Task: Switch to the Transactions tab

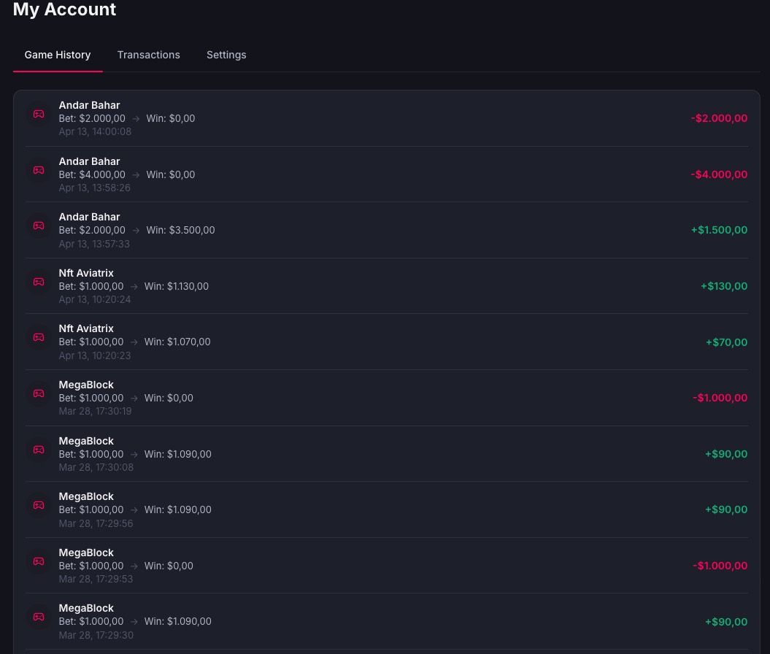Action: pos(148,55)
